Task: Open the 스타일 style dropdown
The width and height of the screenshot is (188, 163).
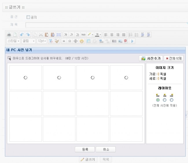Action: tap(13, 41)
